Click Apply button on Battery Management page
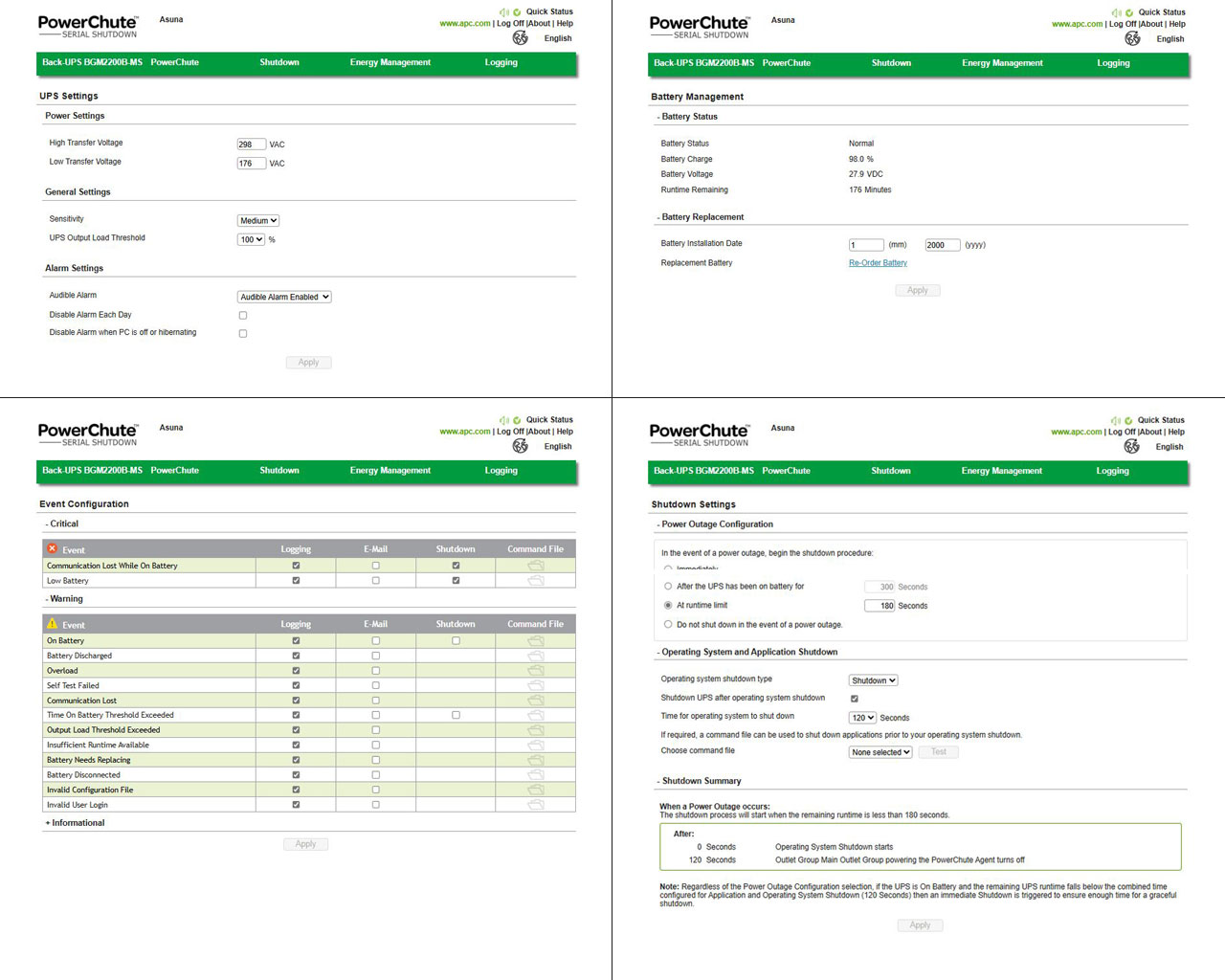This screenshot has width=1225, height=980. 918,290
